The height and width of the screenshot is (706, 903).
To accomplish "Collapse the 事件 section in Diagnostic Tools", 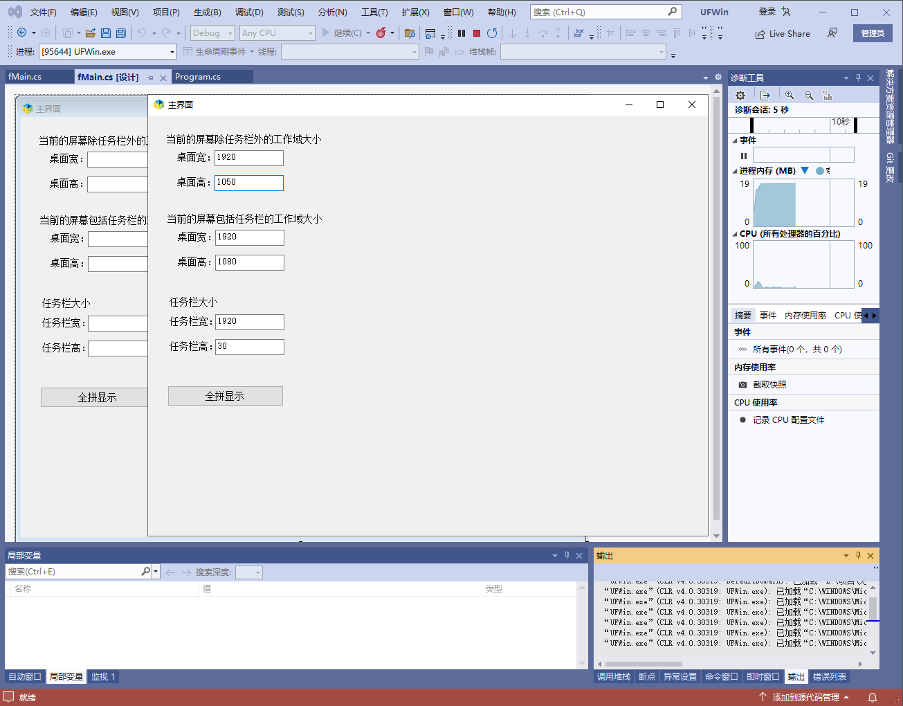I will [x=735, y=141].
